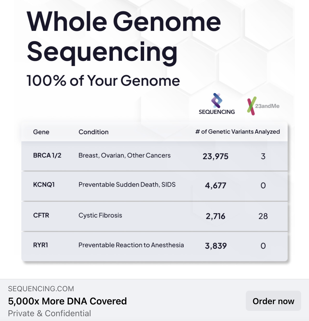Click the 'Private & Confidential' description text
The image size is (309, 321).
(49, 313)
